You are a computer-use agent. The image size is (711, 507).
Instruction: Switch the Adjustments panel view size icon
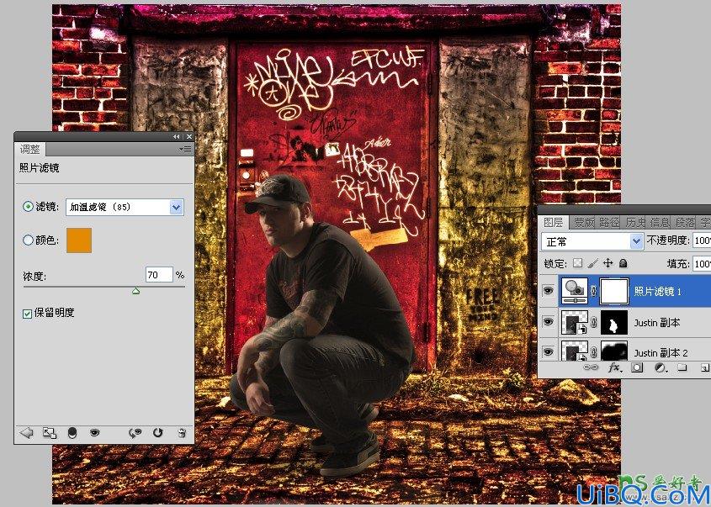(50, 433)
